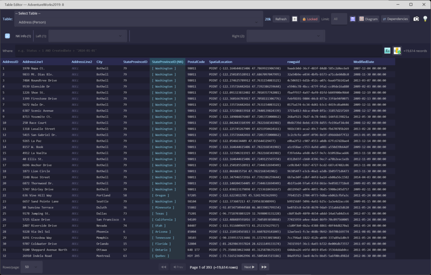Click the '2014-04-03 00:00:00' ModifiedDate cell
Viewport: 431px width, 275px height.
pos(370,177)
